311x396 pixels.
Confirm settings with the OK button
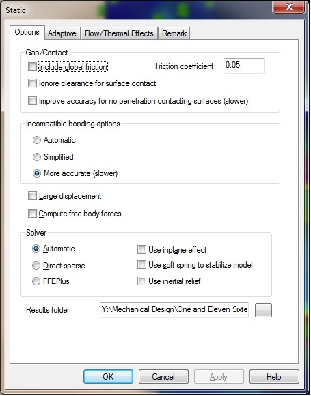(108, 377)
